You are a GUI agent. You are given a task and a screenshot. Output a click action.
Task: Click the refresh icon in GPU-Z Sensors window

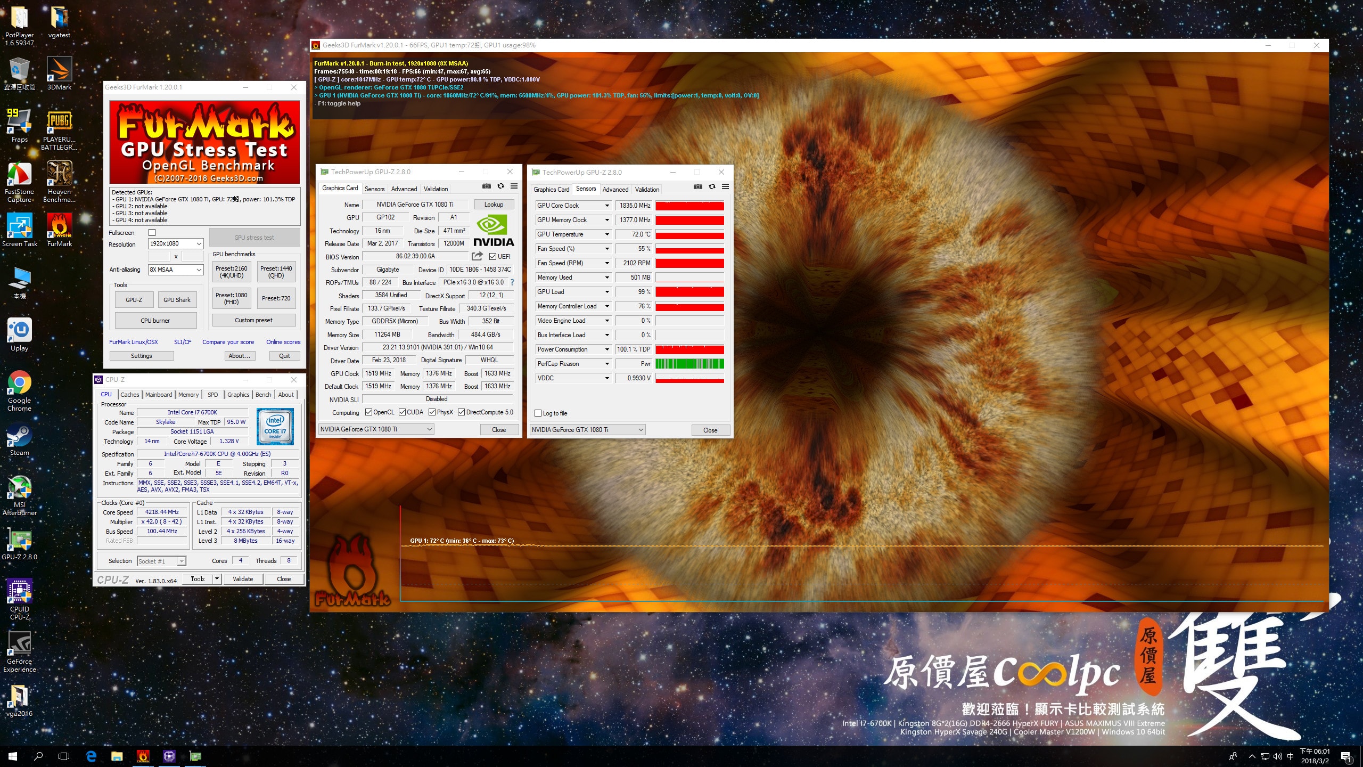click(712, 187)
